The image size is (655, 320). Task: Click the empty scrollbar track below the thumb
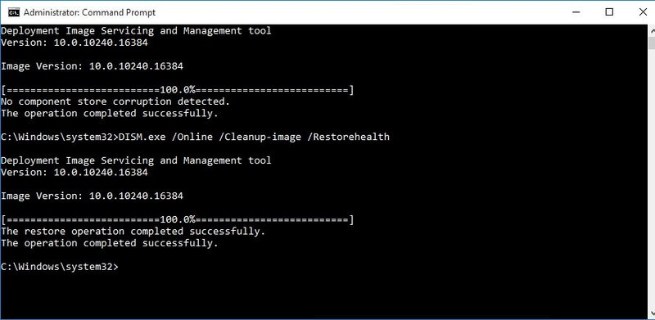[651, 179]
